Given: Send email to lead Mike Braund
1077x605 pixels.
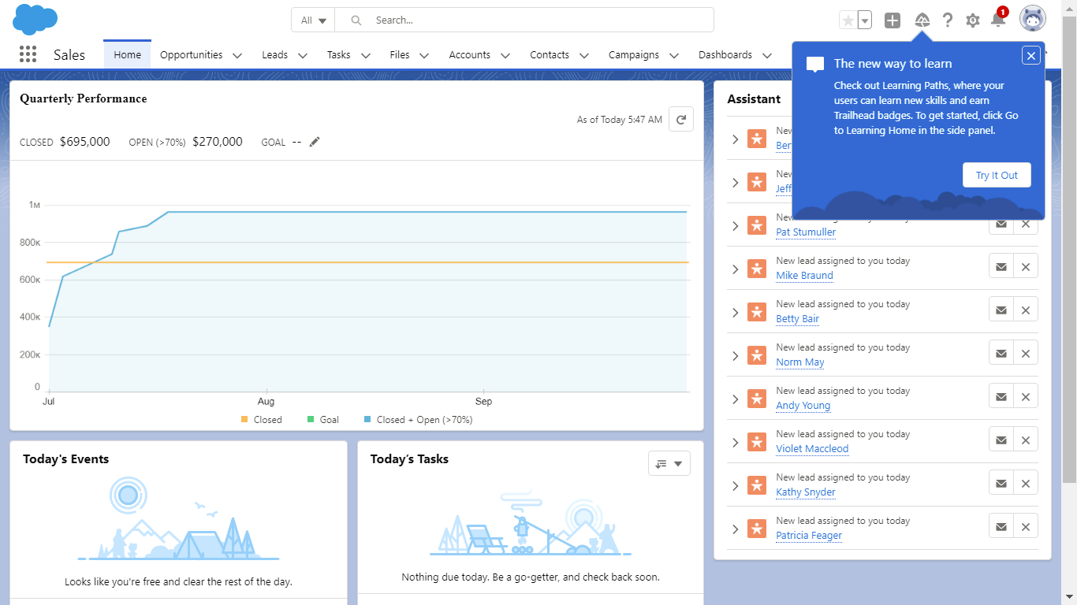Looking at the screenshot, I should [1001, 266].
